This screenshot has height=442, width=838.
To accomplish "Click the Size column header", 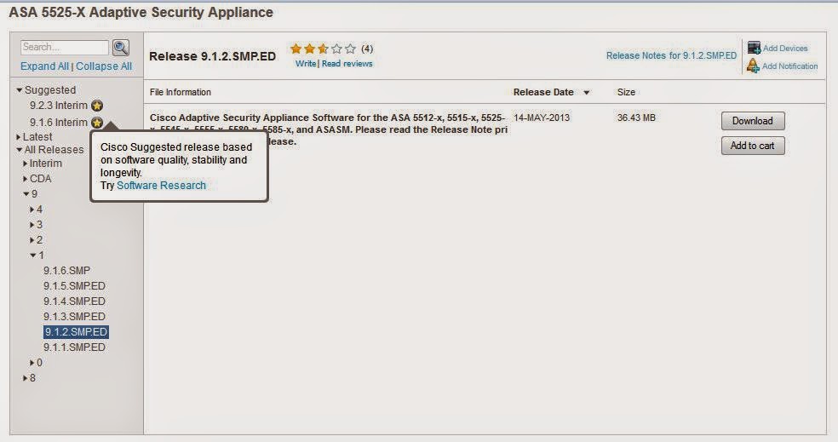I will point(626,92).
